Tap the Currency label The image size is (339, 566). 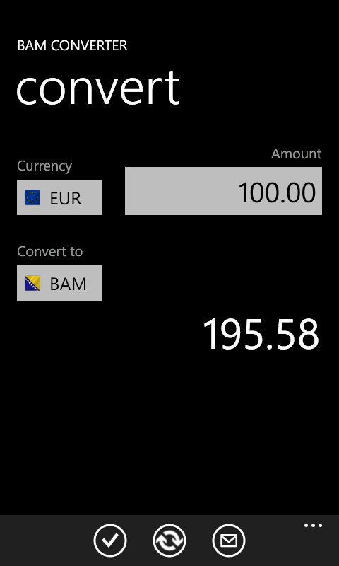click(x=44, y=166)
